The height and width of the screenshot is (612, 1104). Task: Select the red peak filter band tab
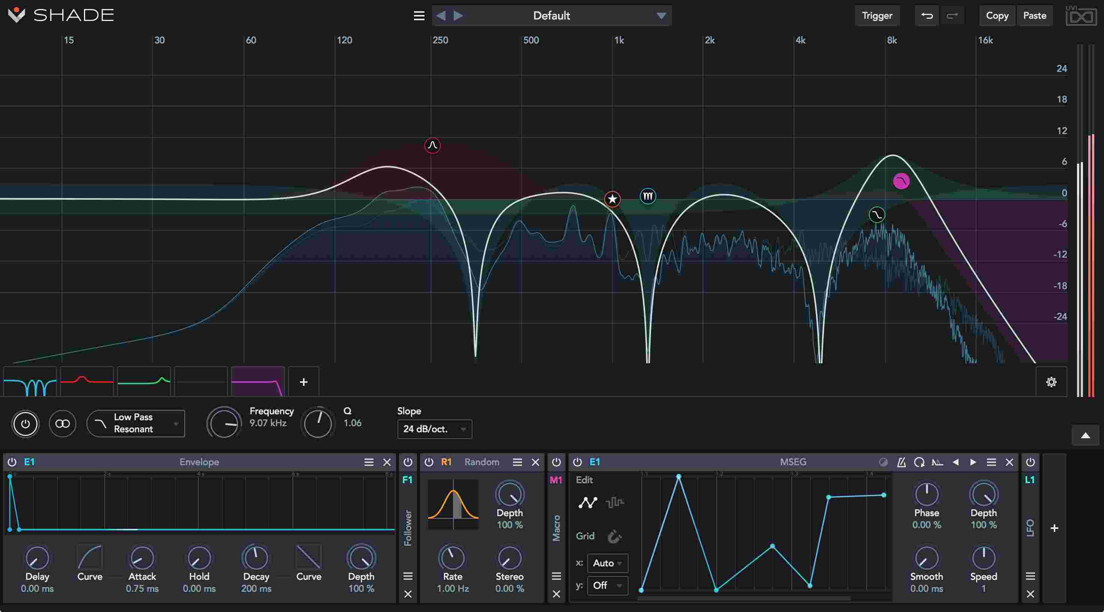click(x=87, y=381)
